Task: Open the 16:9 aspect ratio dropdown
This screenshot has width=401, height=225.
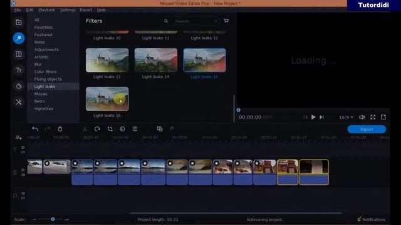Action: pyautogui.click(x=346, y=117)
